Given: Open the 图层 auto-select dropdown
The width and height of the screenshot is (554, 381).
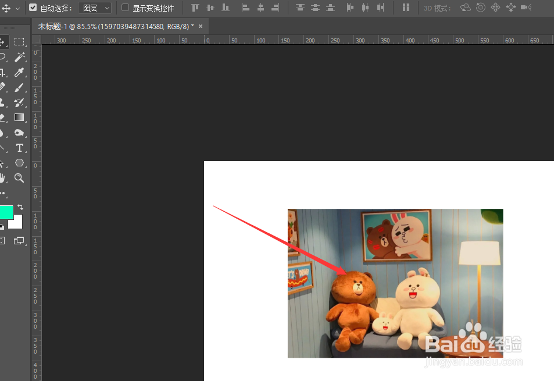Looking at the screenshot, I should coord(95,8).
